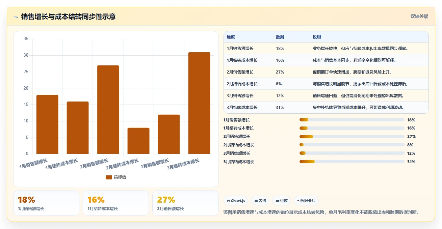This screenshot has width=442, height=229.
Task: Click the 18% value in table
Action: pos(280,49)
